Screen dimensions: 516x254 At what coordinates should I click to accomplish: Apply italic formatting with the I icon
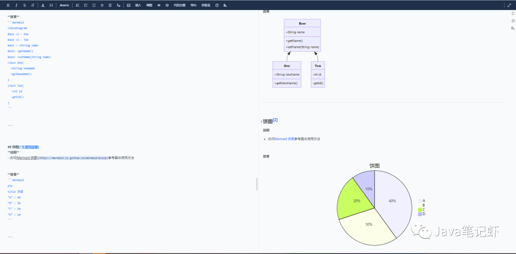(x=16, y=5)
